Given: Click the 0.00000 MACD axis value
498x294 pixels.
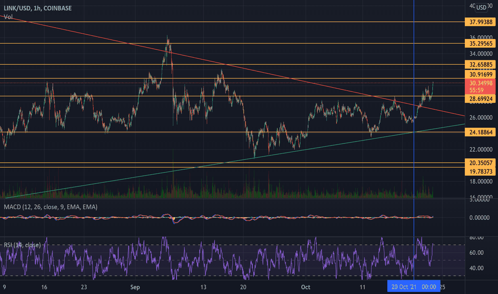Looking at the screenshot, I should [479, 218].
